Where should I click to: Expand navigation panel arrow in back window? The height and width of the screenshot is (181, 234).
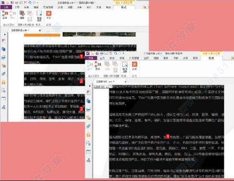(x=5, y=34)
